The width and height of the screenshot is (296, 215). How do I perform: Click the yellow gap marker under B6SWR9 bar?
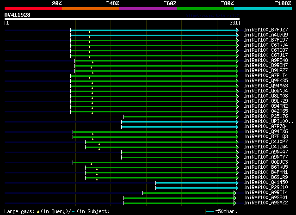[97, 179]
